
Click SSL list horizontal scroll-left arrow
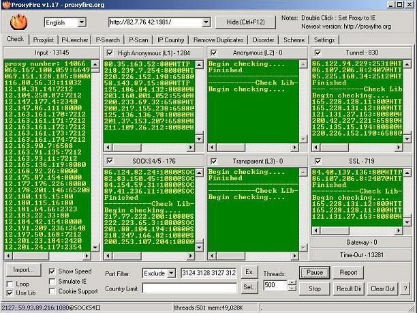[x=315, y=230]
